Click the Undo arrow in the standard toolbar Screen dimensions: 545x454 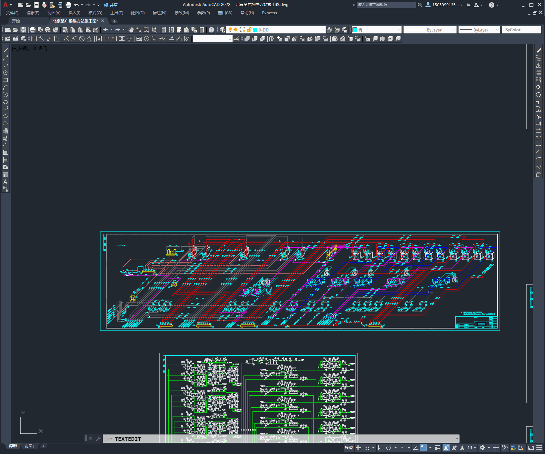pyautogui.click(x=106, y=30)
